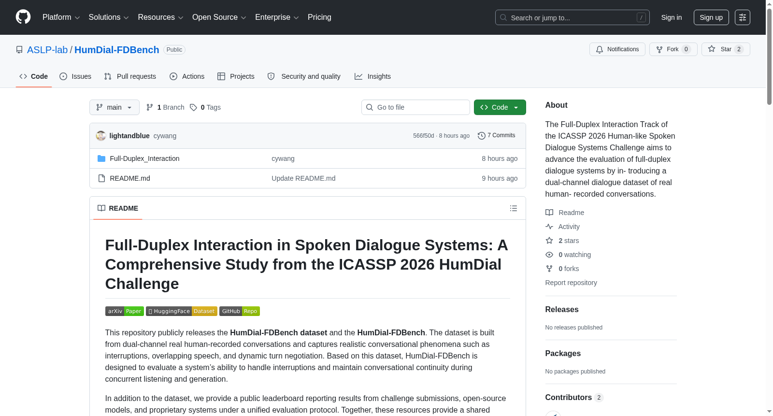The image size is (773, 416).
Task: Click the commit history clock icon
Action: point(481,136)
